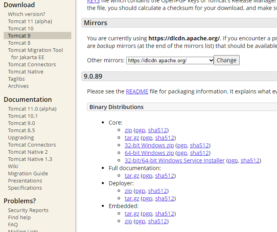Image resolution: width=277 pixels, height=232 pixels.
Task: Open sha512 for Deployer tar.gz
Action: [x=165, y=198]
